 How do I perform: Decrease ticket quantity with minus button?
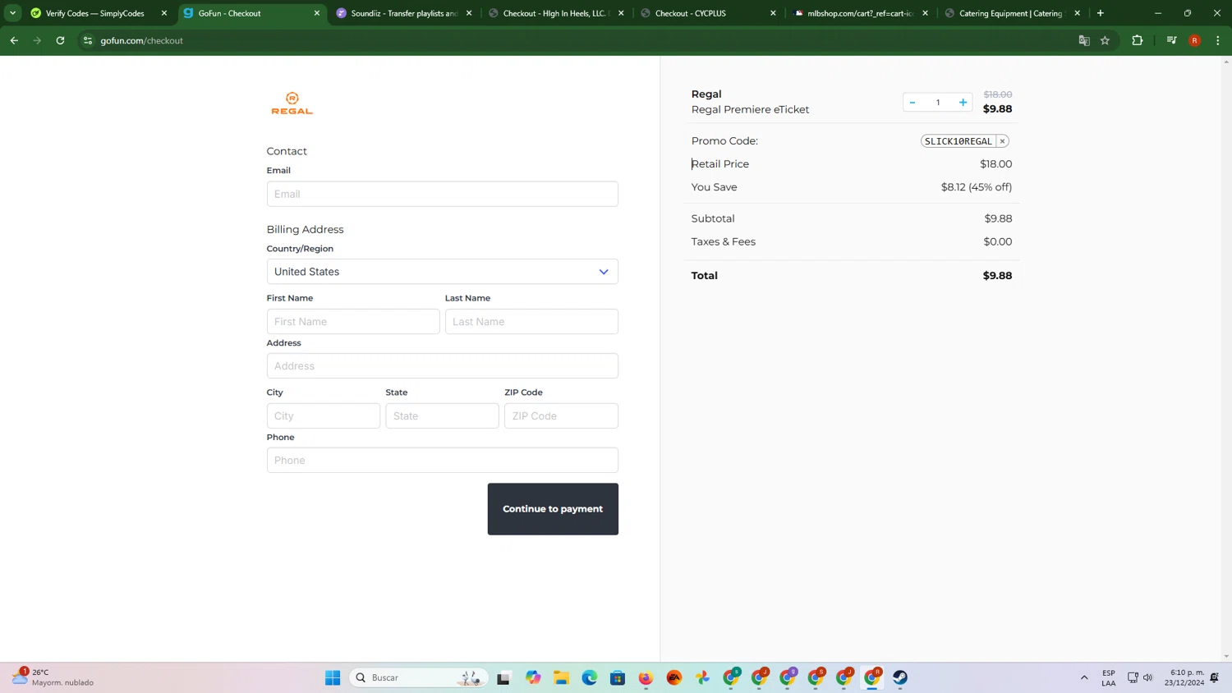click(x=913, y=103)
